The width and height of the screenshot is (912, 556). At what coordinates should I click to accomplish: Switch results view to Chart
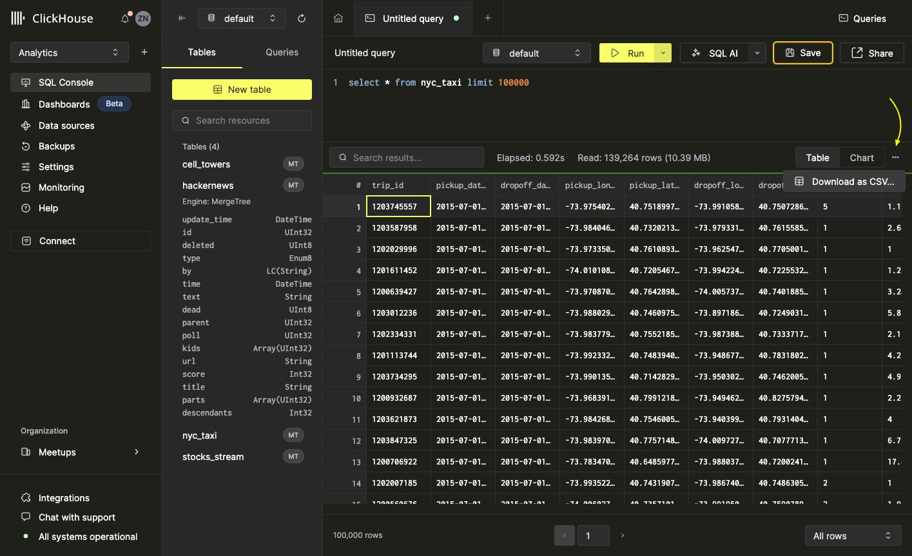point(861,158)
